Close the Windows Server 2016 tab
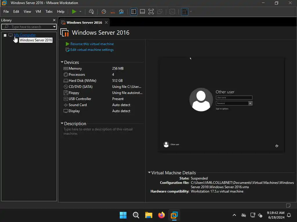Viewport: 297px width, 222px height. (x=106, y=23)
